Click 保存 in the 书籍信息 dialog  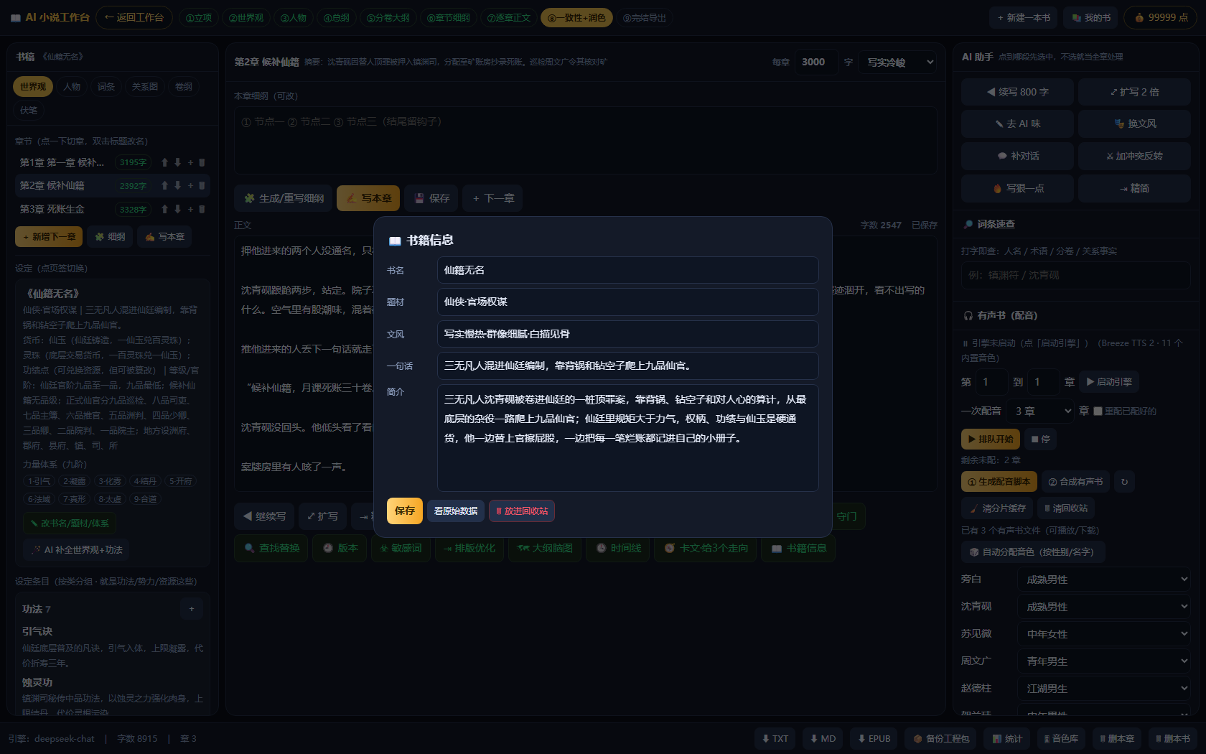(405, 511)
